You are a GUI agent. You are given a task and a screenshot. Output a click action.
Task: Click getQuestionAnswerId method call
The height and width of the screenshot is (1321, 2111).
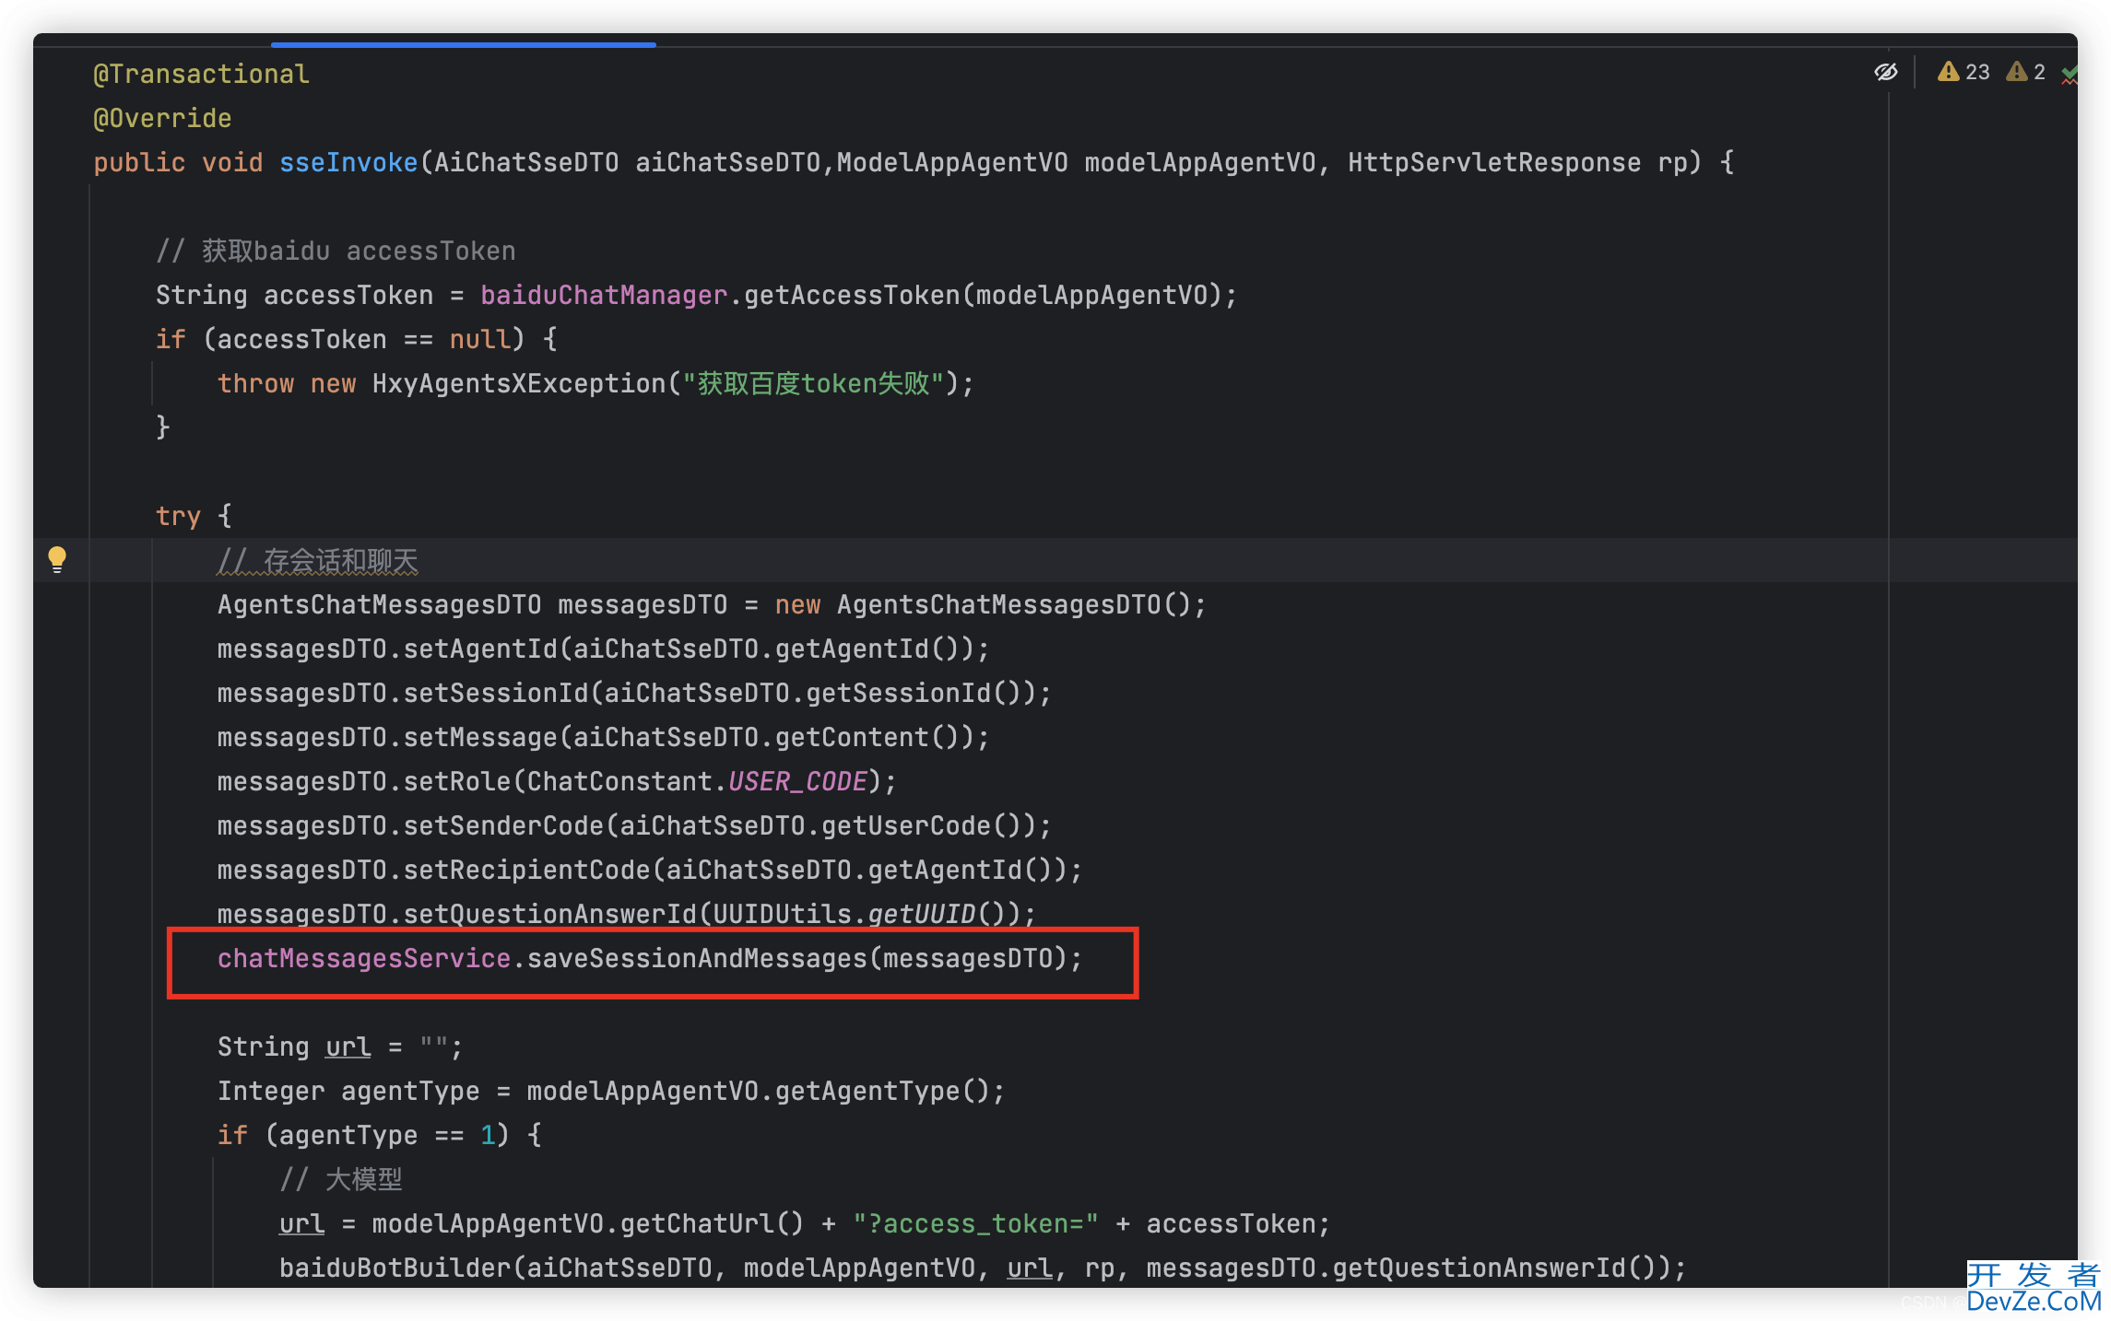(1479, 1268)
